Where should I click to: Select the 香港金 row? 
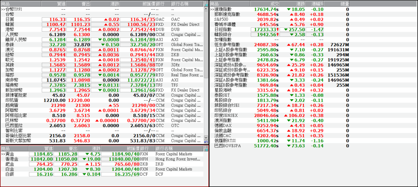pyautogui.click(x=102, y=159)
